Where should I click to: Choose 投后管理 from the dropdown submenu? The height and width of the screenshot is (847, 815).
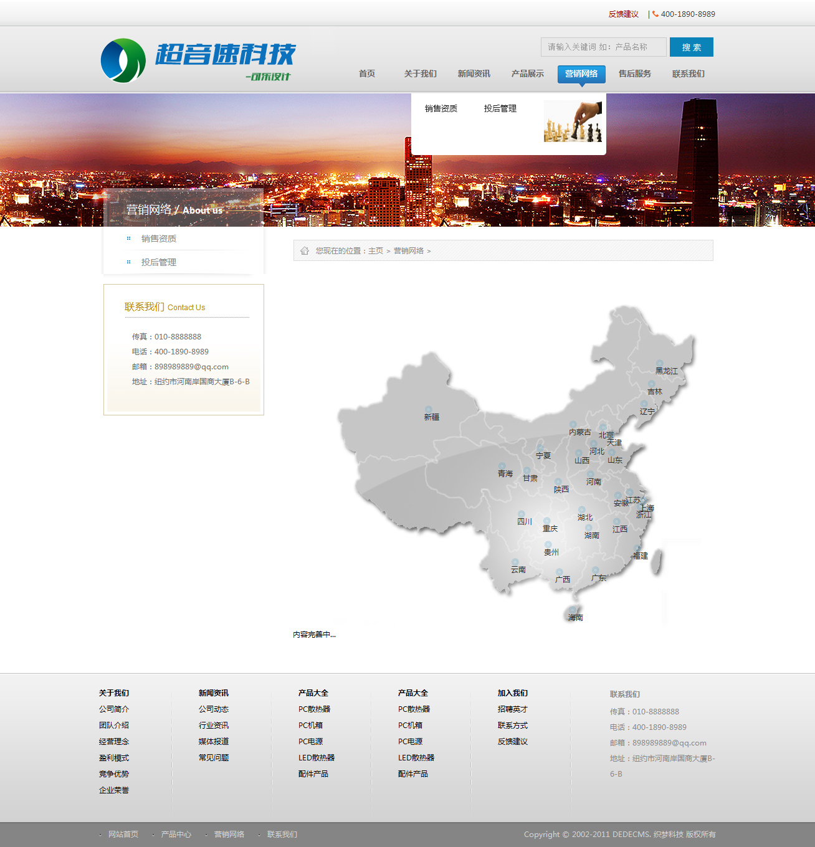point(500,108)
